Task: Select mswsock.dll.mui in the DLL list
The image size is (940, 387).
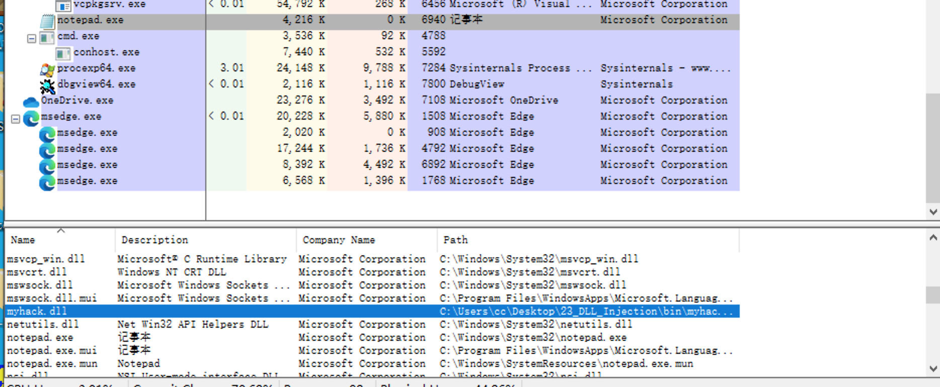Action: click(x=52, y=298)
